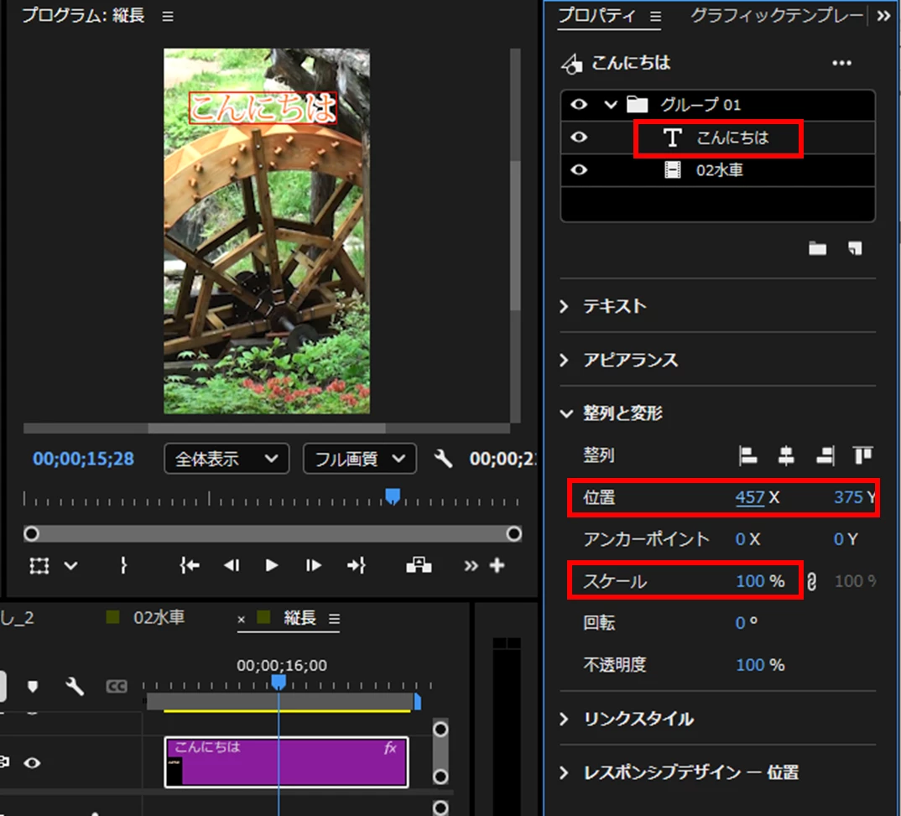Hide the 02水車 layer
901x816 pixels.
[579, 170]
